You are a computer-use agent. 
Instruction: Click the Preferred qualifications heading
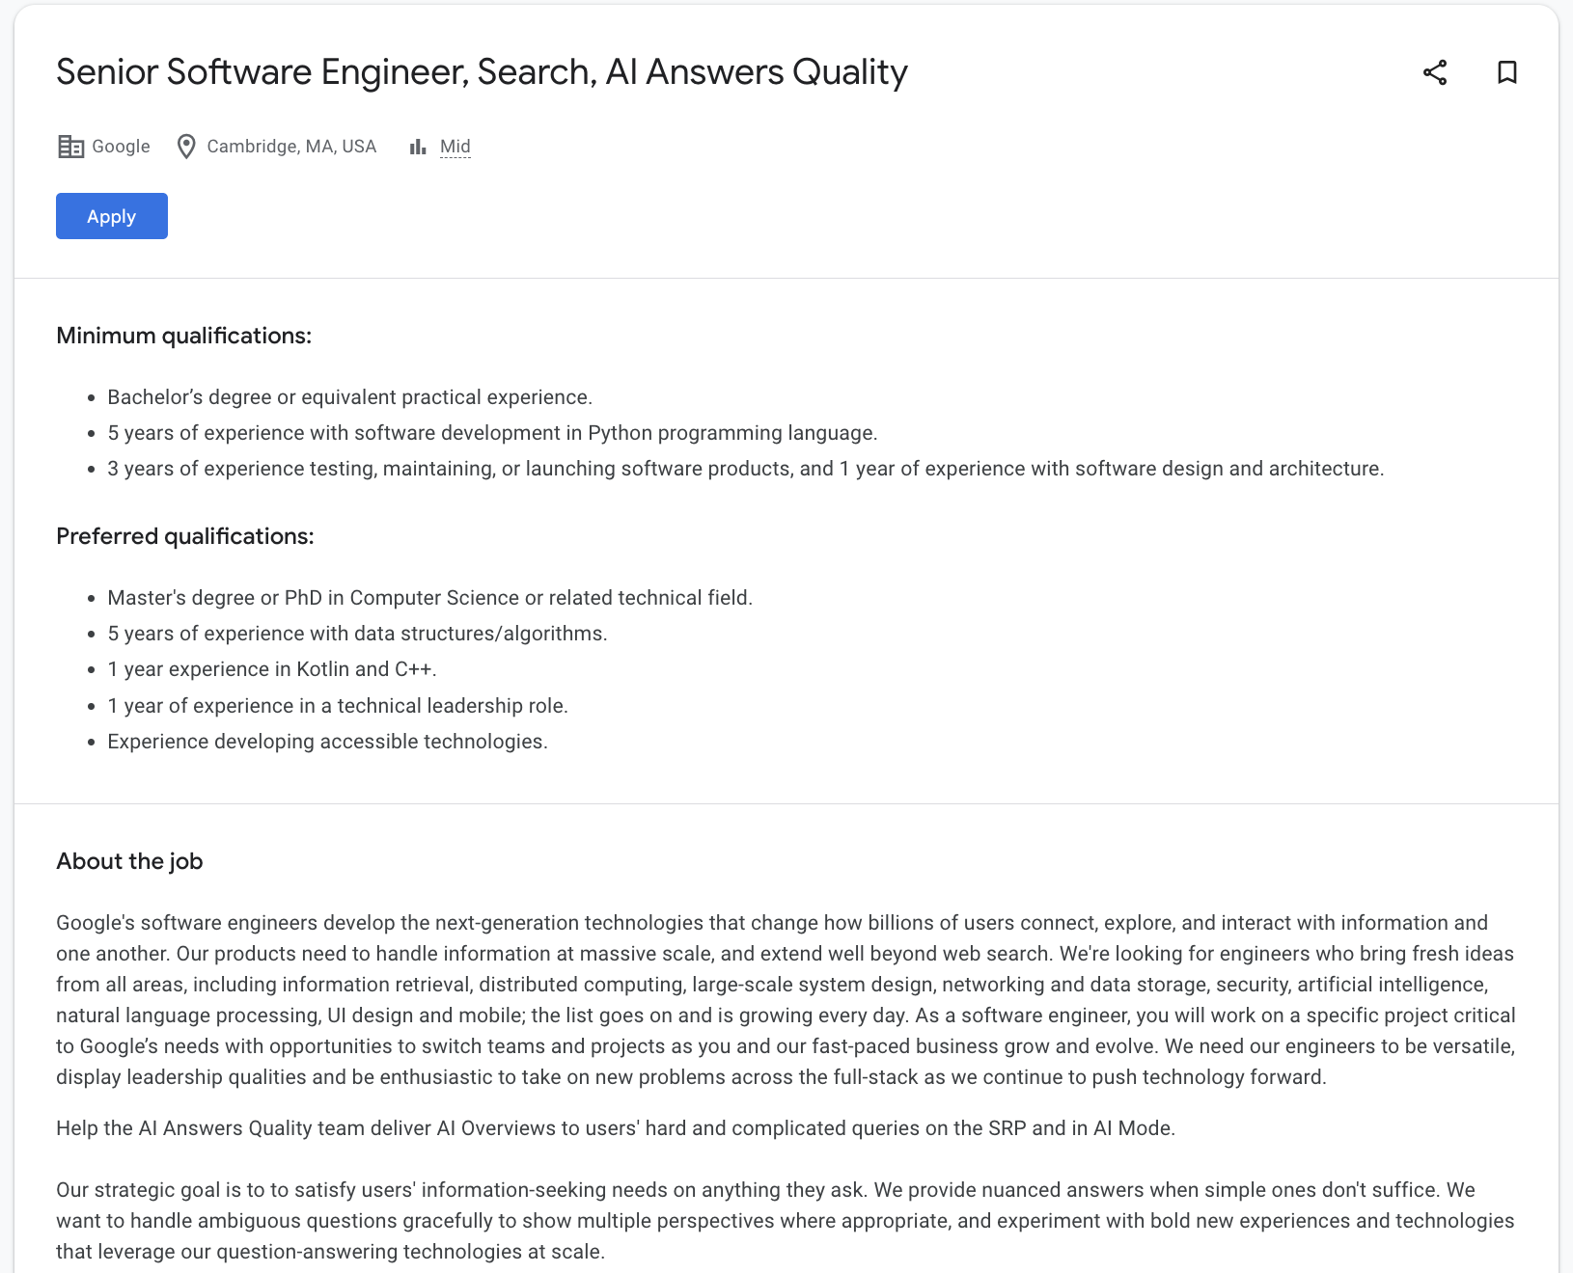pos(185,536)
